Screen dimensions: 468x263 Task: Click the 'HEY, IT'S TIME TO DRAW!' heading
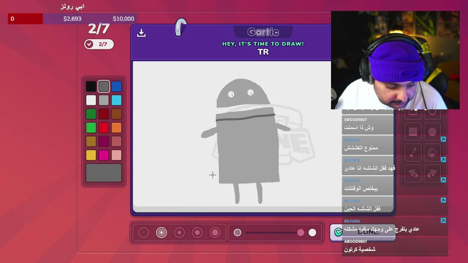[x=263, y=44]
